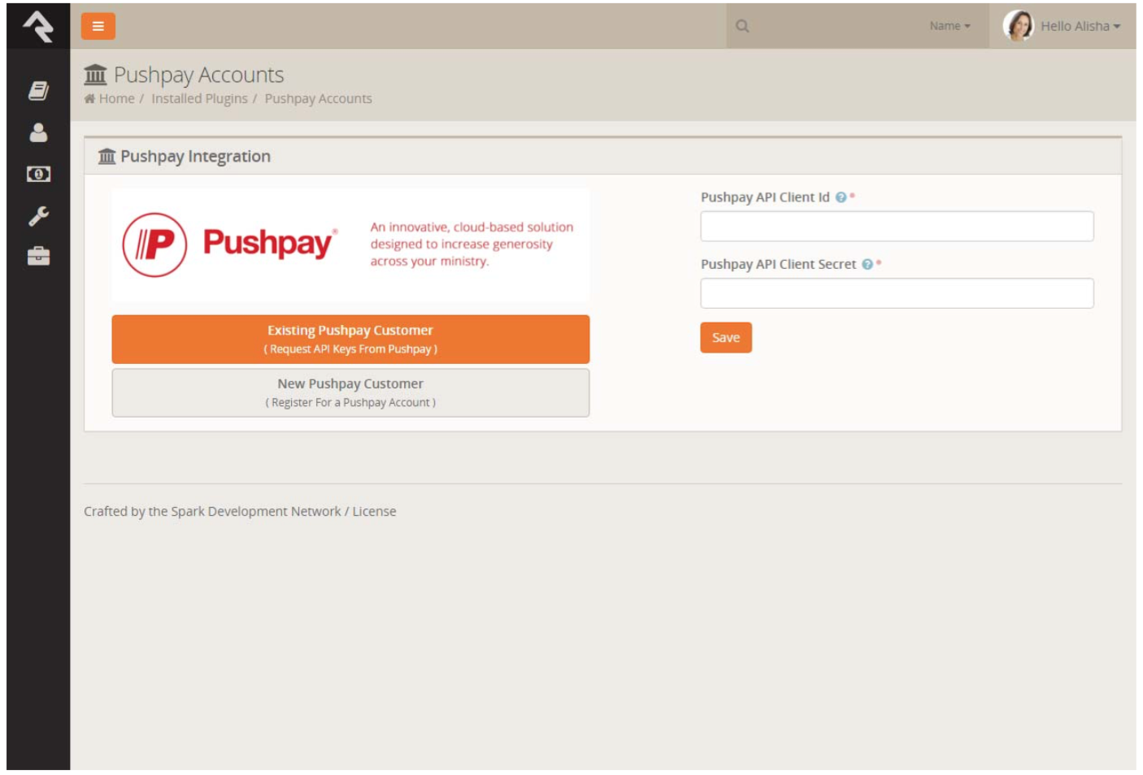Expand the Name dropdown in the top bar

[x=948, y=25]
